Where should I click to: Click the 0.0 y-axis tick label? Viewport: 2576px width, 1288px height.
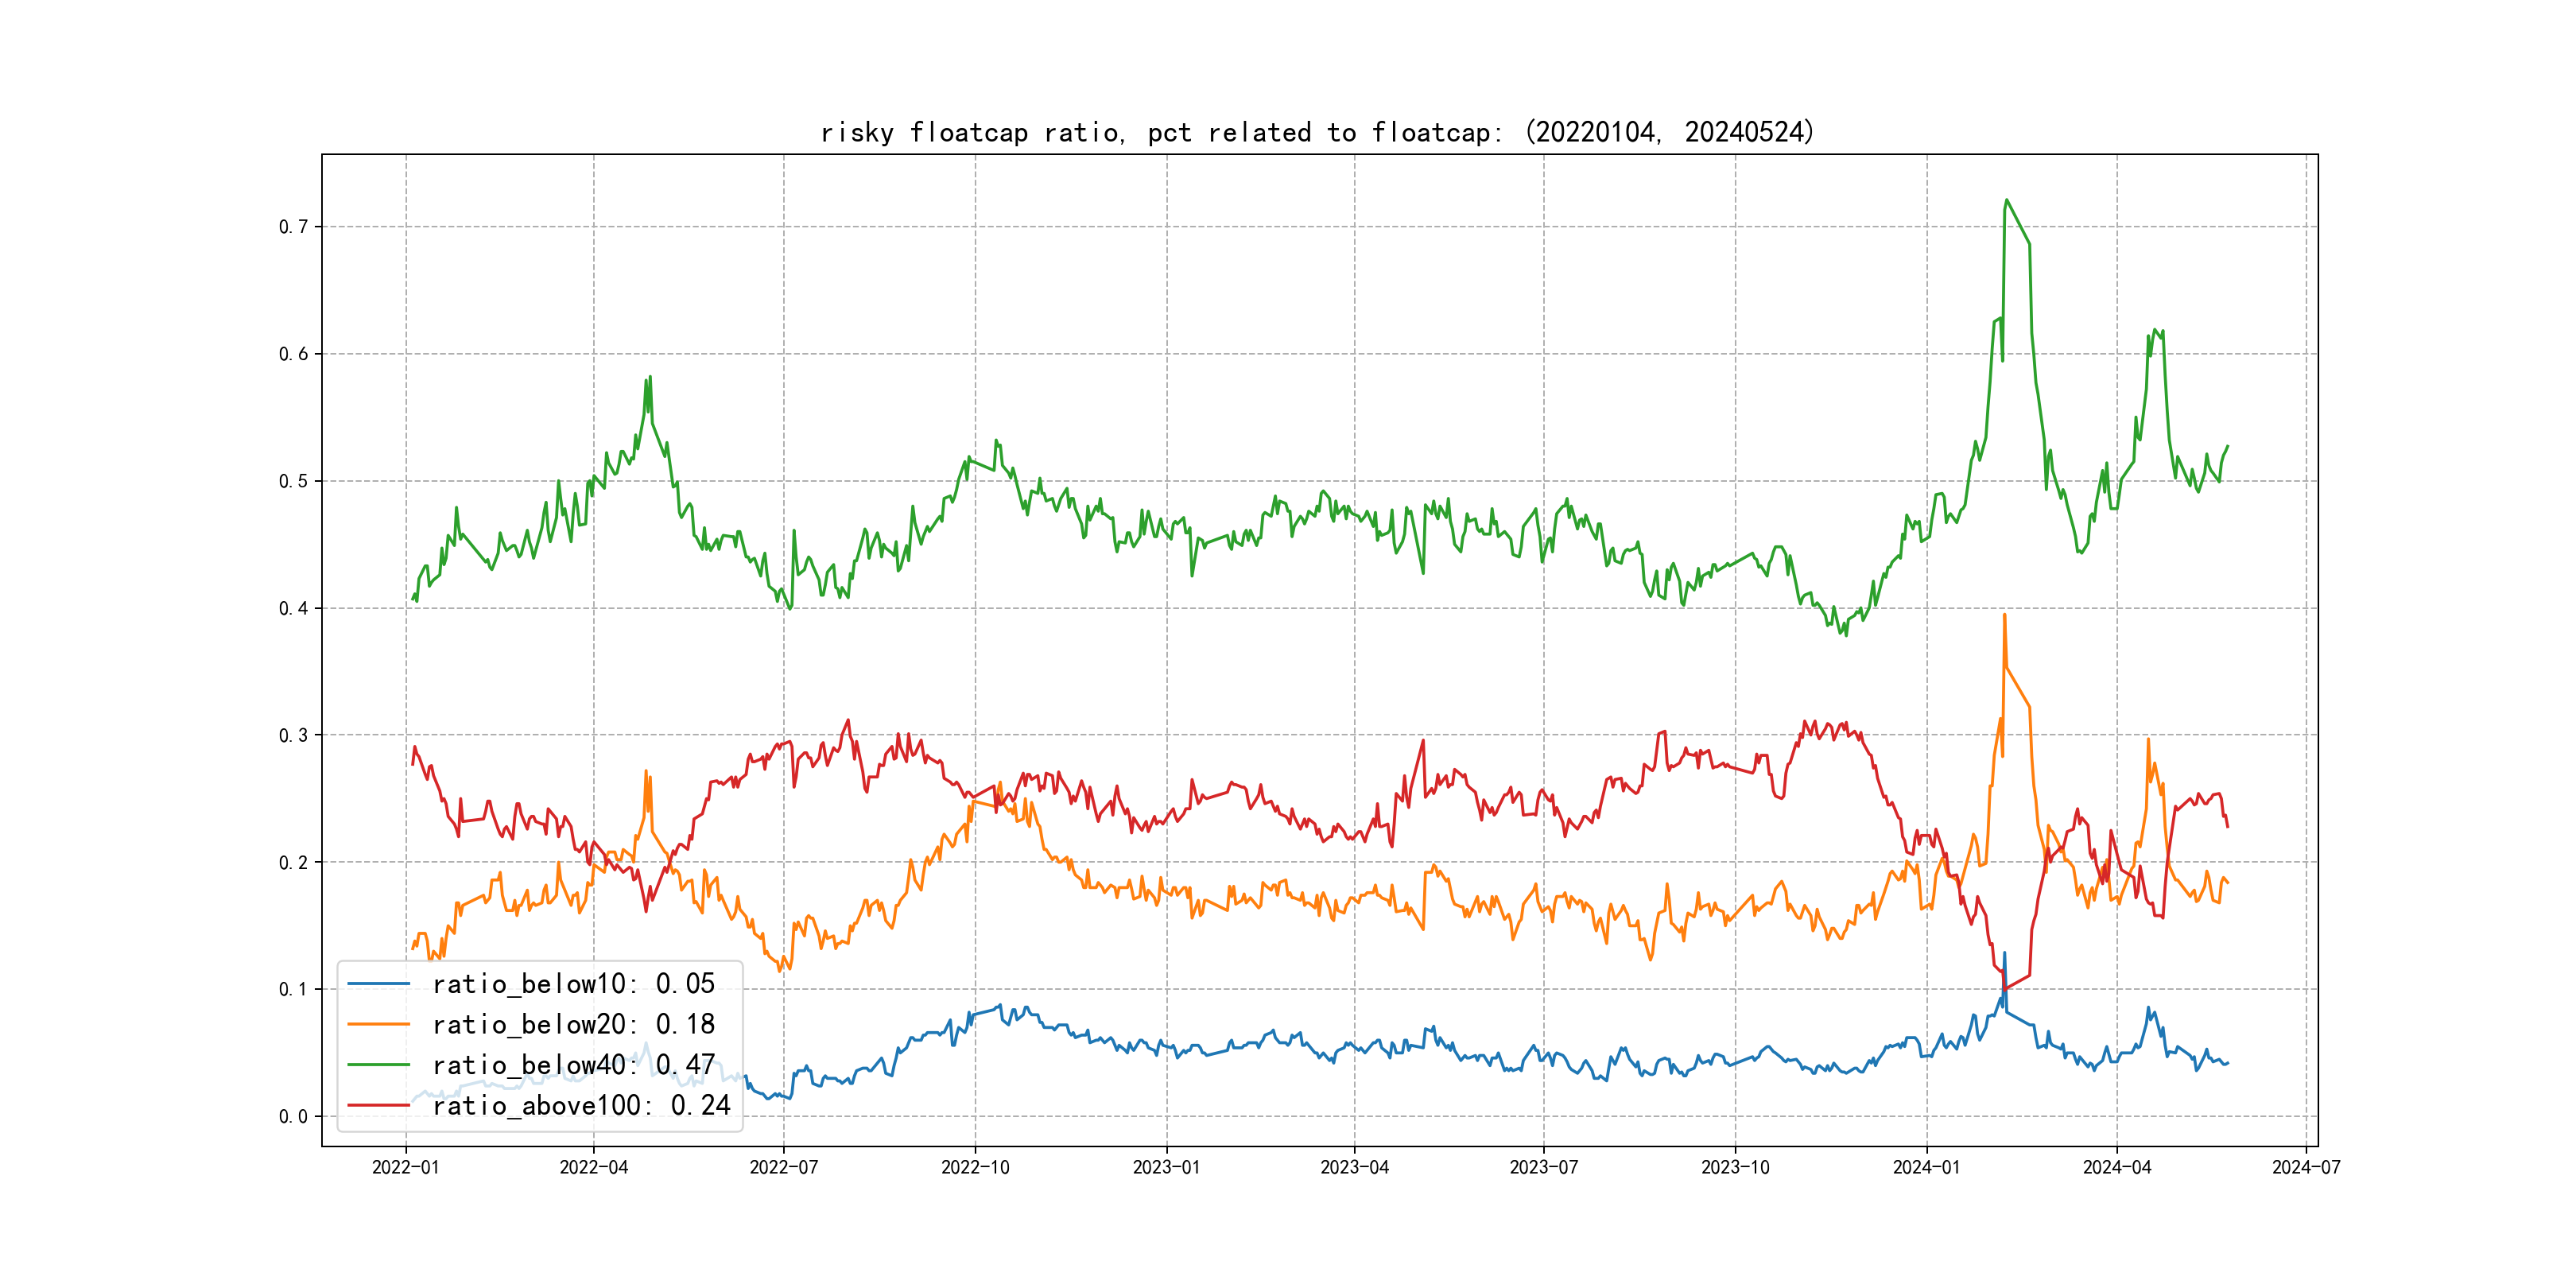pos(293,1117)
